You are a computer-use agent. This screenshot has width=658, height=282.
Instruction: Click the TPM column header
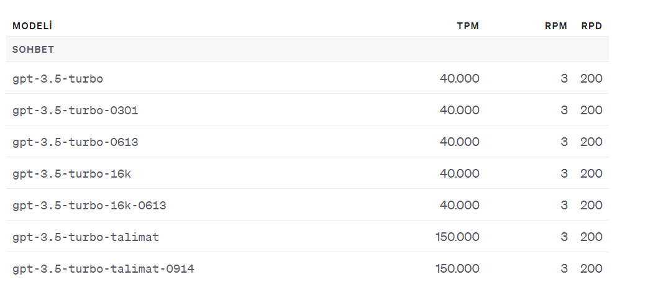(x=468, y=26)
